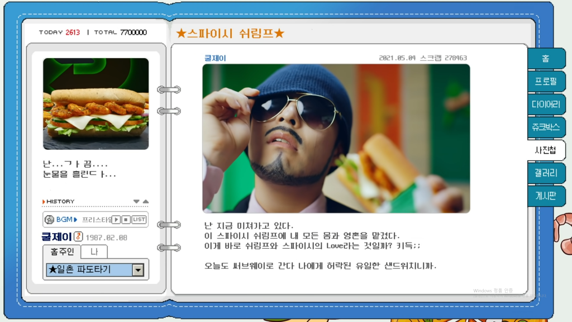This screenshot has height=322, width=572.
Task: Switch to the 나 tab
Action: pos(94,252)
